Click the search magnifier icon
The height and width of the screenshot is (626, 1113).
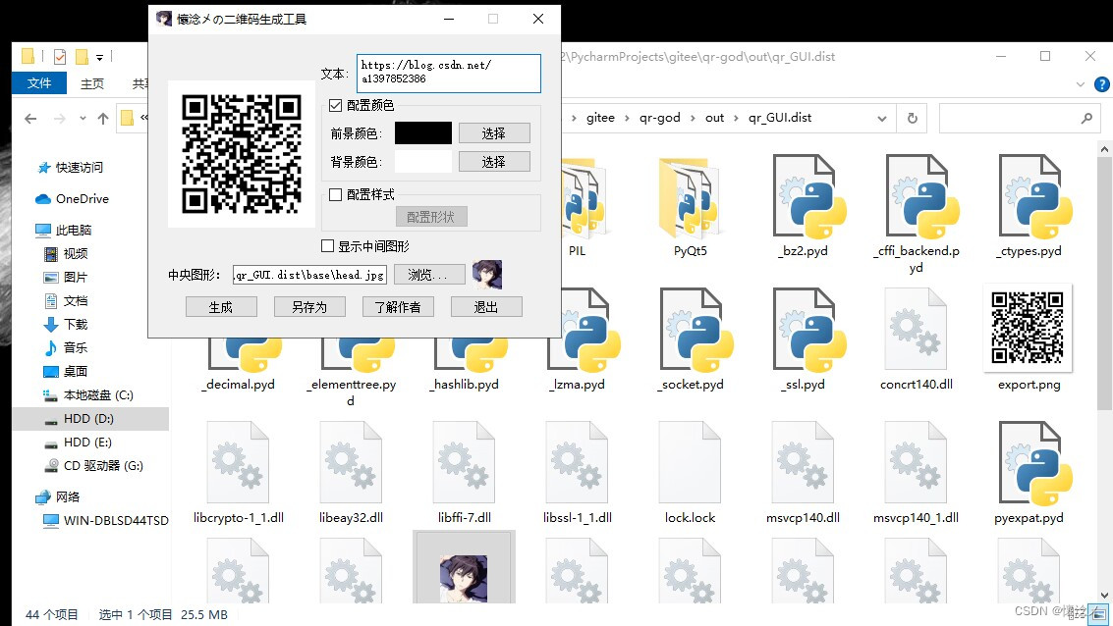coord(1086,119)
